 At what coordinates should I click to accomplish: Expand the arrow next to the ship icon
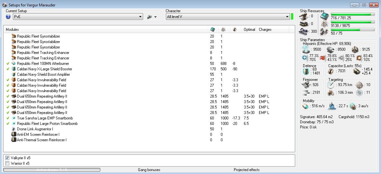(x=156, y=17)
